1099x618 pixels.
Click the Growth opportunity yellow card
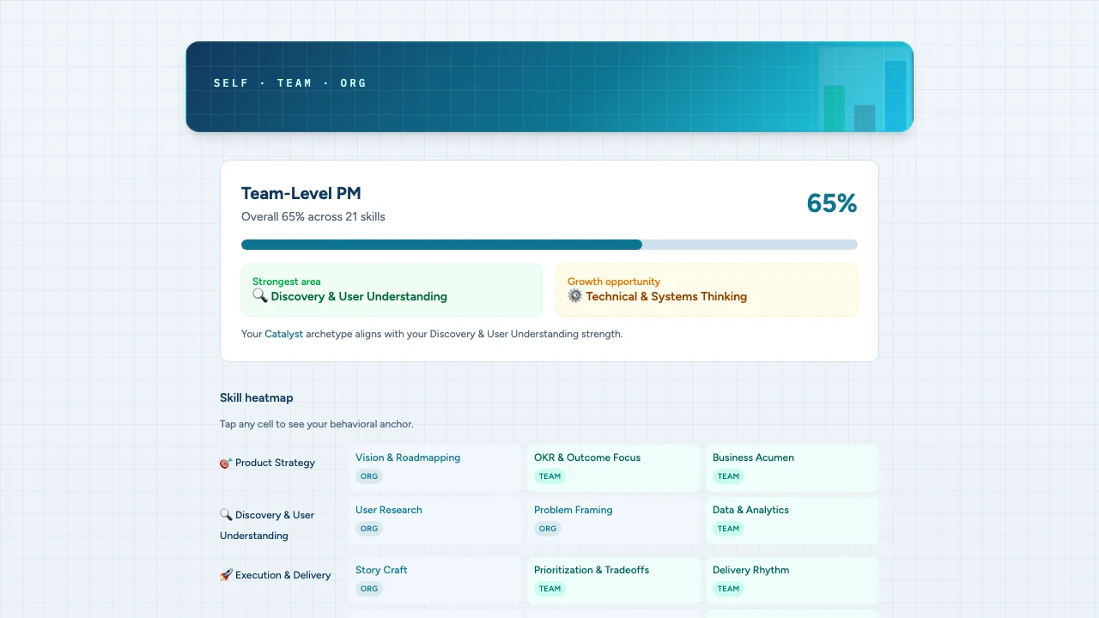click(x=707, y=290)
